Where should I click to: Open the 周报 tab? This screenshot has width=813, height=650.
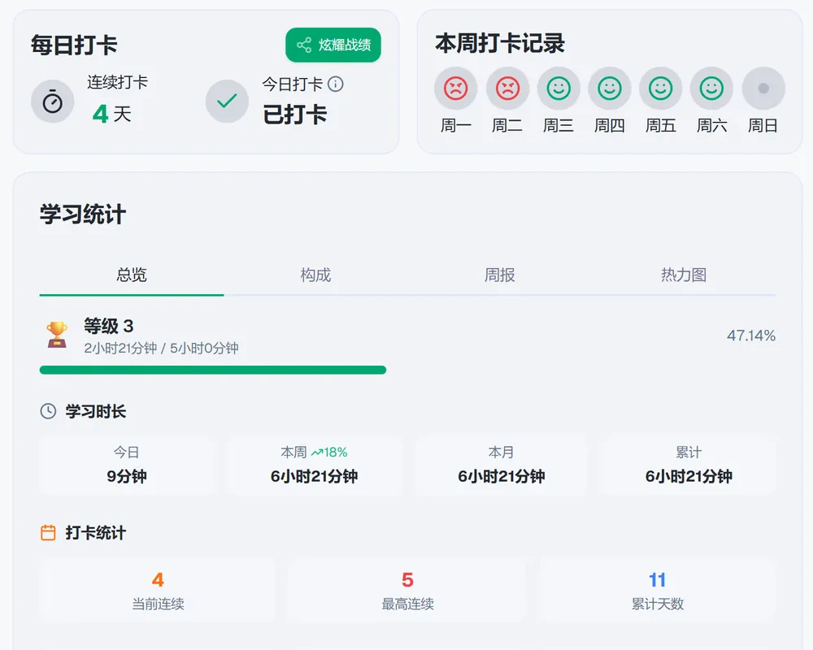point(500,275)
